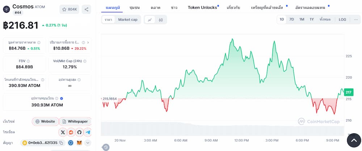This screenshot has height=151, width=362.
Task: Set chart range to 1M
Action: click(x=302, y=20)
